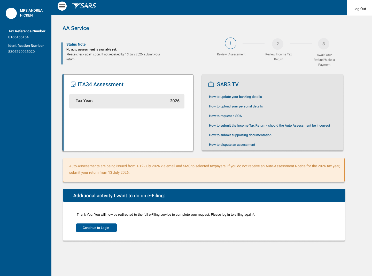Click 'Await Your Refund/Make a Payment' label
The height and width of the screenshot is (276, 372).
pos(324,60)
